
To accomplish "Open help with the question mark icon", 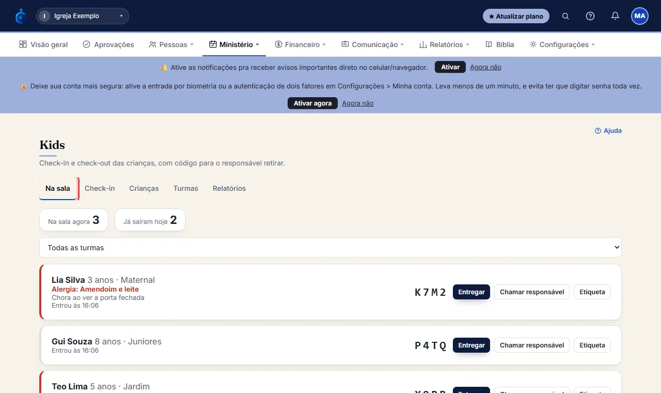I will coord(590,16).
